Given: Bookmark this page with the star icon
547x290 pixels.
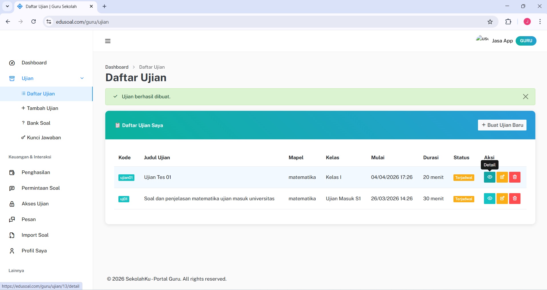Looking at the screenshot, I should click(x=490, y=22).
